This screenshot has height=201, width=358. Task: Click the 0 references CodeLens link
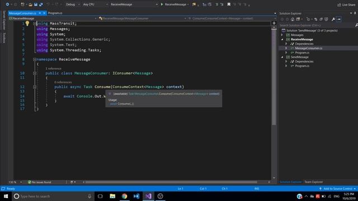63,82
